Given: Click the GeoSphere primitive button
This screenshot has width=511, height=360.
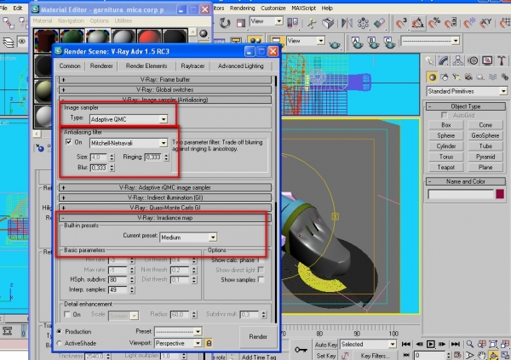Looking at the screenshot, I should coord(485,135).
